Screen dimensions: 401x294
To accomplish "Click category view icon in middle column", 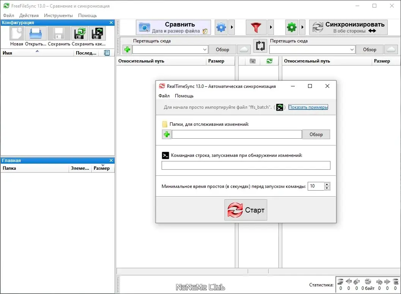I will pyautogui.click(x=252, y=61).
